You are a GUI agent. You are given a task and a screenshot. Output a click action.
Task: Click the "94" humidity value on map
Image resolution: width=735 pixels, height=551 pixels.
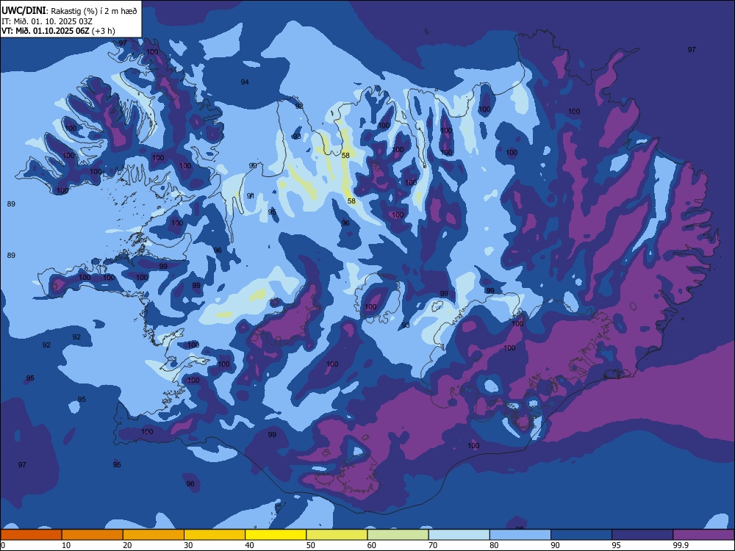coord(245,82)
